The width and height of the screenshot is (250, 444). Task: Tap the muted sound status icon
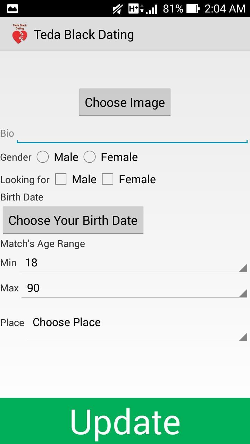coord(118,9)
